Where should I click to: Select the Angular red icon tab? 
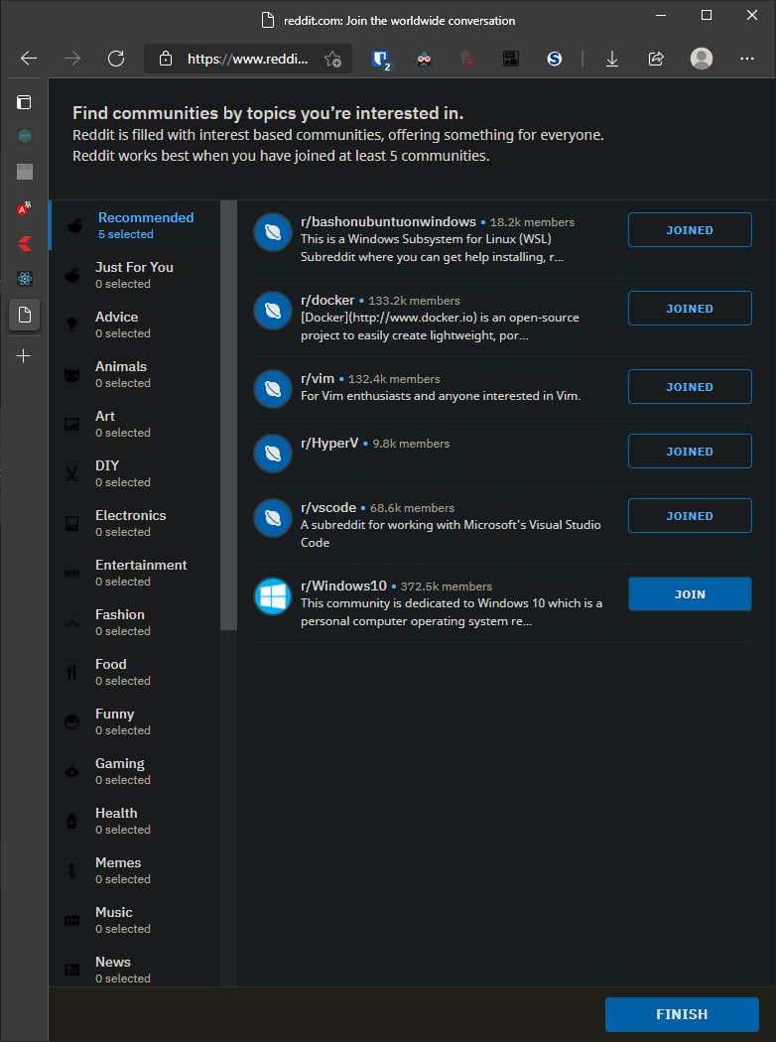24,208
